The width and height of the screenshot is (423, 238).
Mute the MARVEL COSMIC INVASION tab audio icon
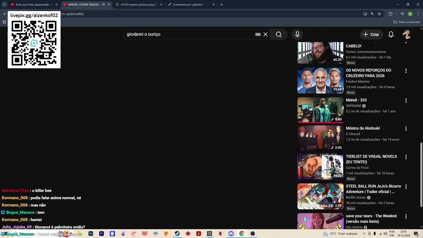pyautogui.click(x=103, y=5)
